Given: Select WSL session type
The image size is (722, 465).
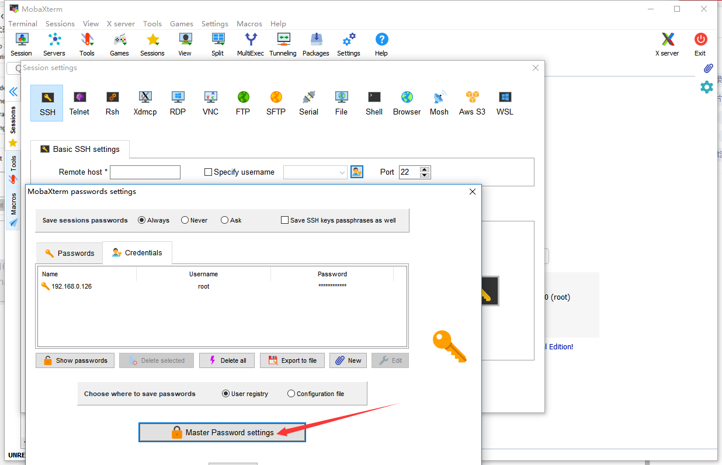Looking at the screenshot, I should pos(505,103).
